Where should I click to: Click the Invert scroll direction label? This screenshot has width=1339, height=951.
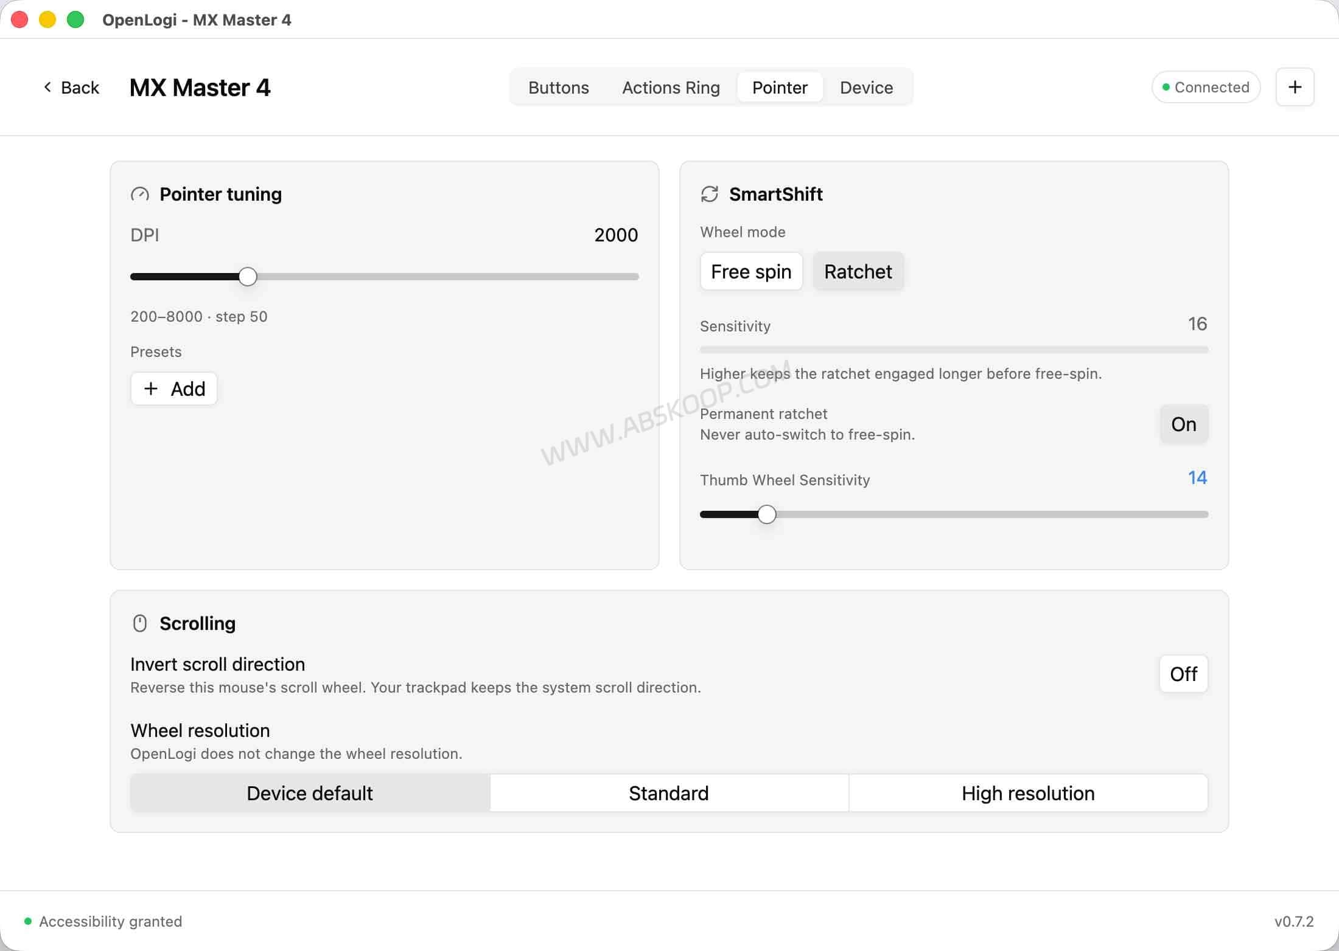(x=217, y=664)
